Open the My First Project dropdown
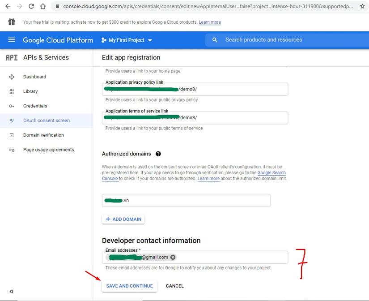The image size is (369, 301). [127, 40]
